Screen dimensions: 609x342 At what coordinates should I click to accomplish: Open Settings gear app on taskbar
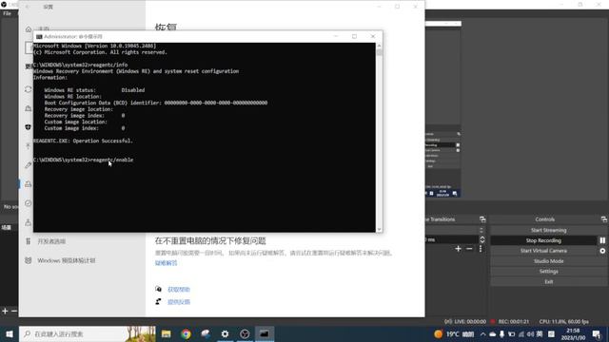coord(225,333)
